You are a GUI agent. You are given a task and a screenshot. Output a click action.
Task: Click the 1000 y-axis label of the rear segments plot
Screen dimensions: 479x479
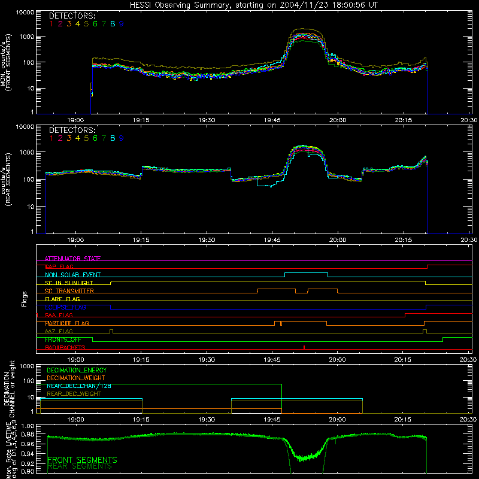[x=27, y=152]
